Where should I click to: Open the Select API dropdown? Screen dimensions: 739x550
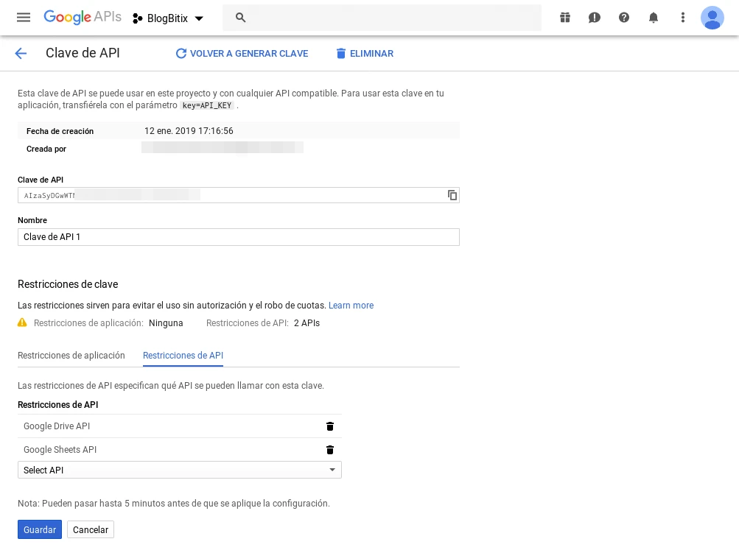[179, 470]
